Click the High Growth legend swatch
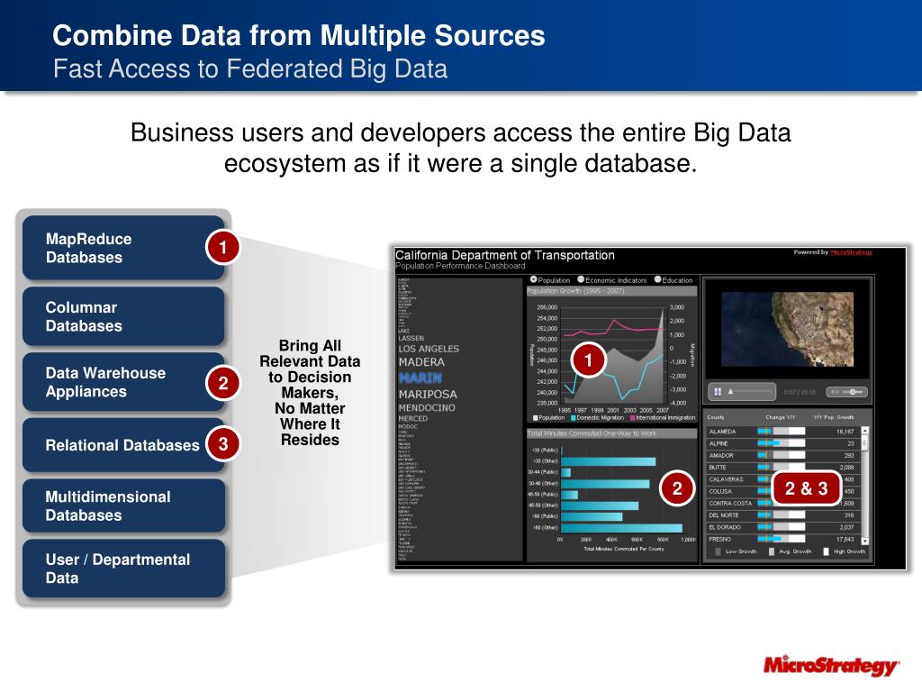 [x=827, y=551]
